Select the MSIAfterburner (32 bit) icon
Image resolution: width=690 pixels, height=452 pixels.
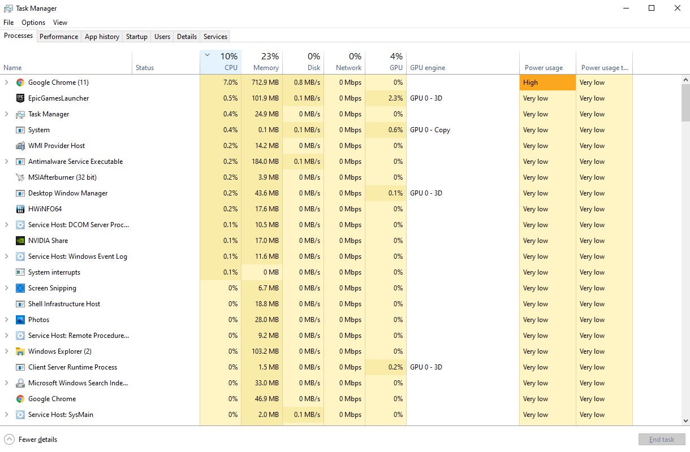point(20,177)
